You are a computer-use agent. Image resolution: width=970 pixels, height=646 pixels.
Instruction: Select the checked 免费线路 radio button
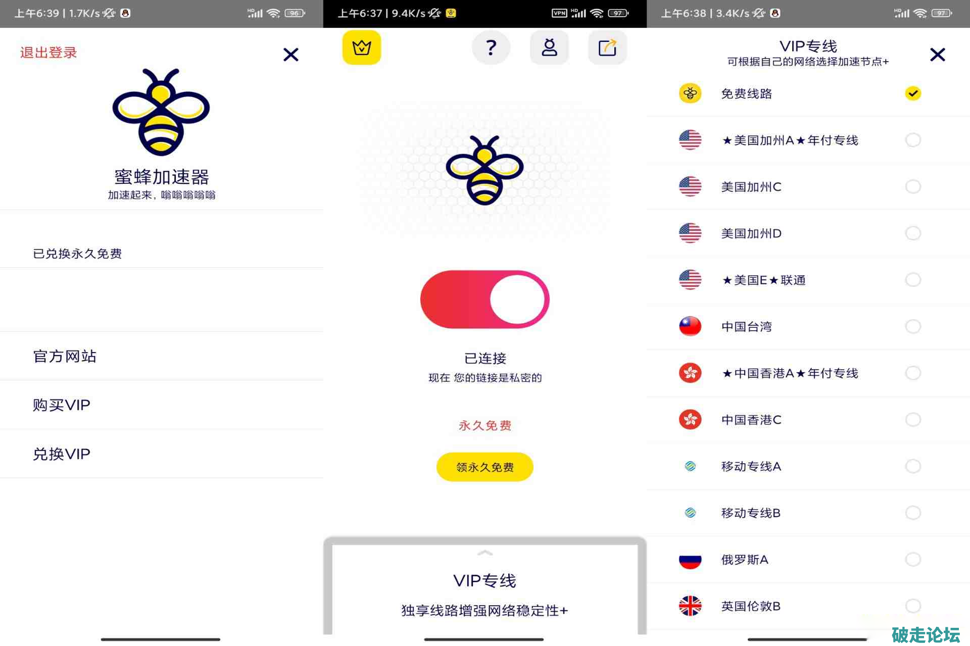[913, 93]
